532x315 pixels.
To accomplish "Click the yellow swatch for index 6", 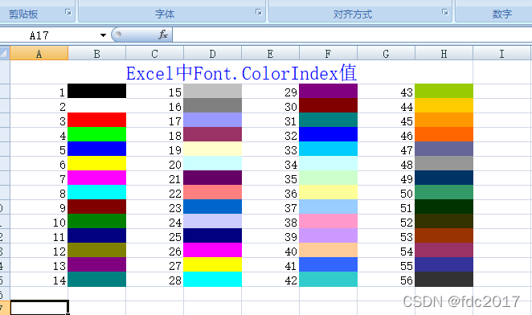I will coord(97,163).
